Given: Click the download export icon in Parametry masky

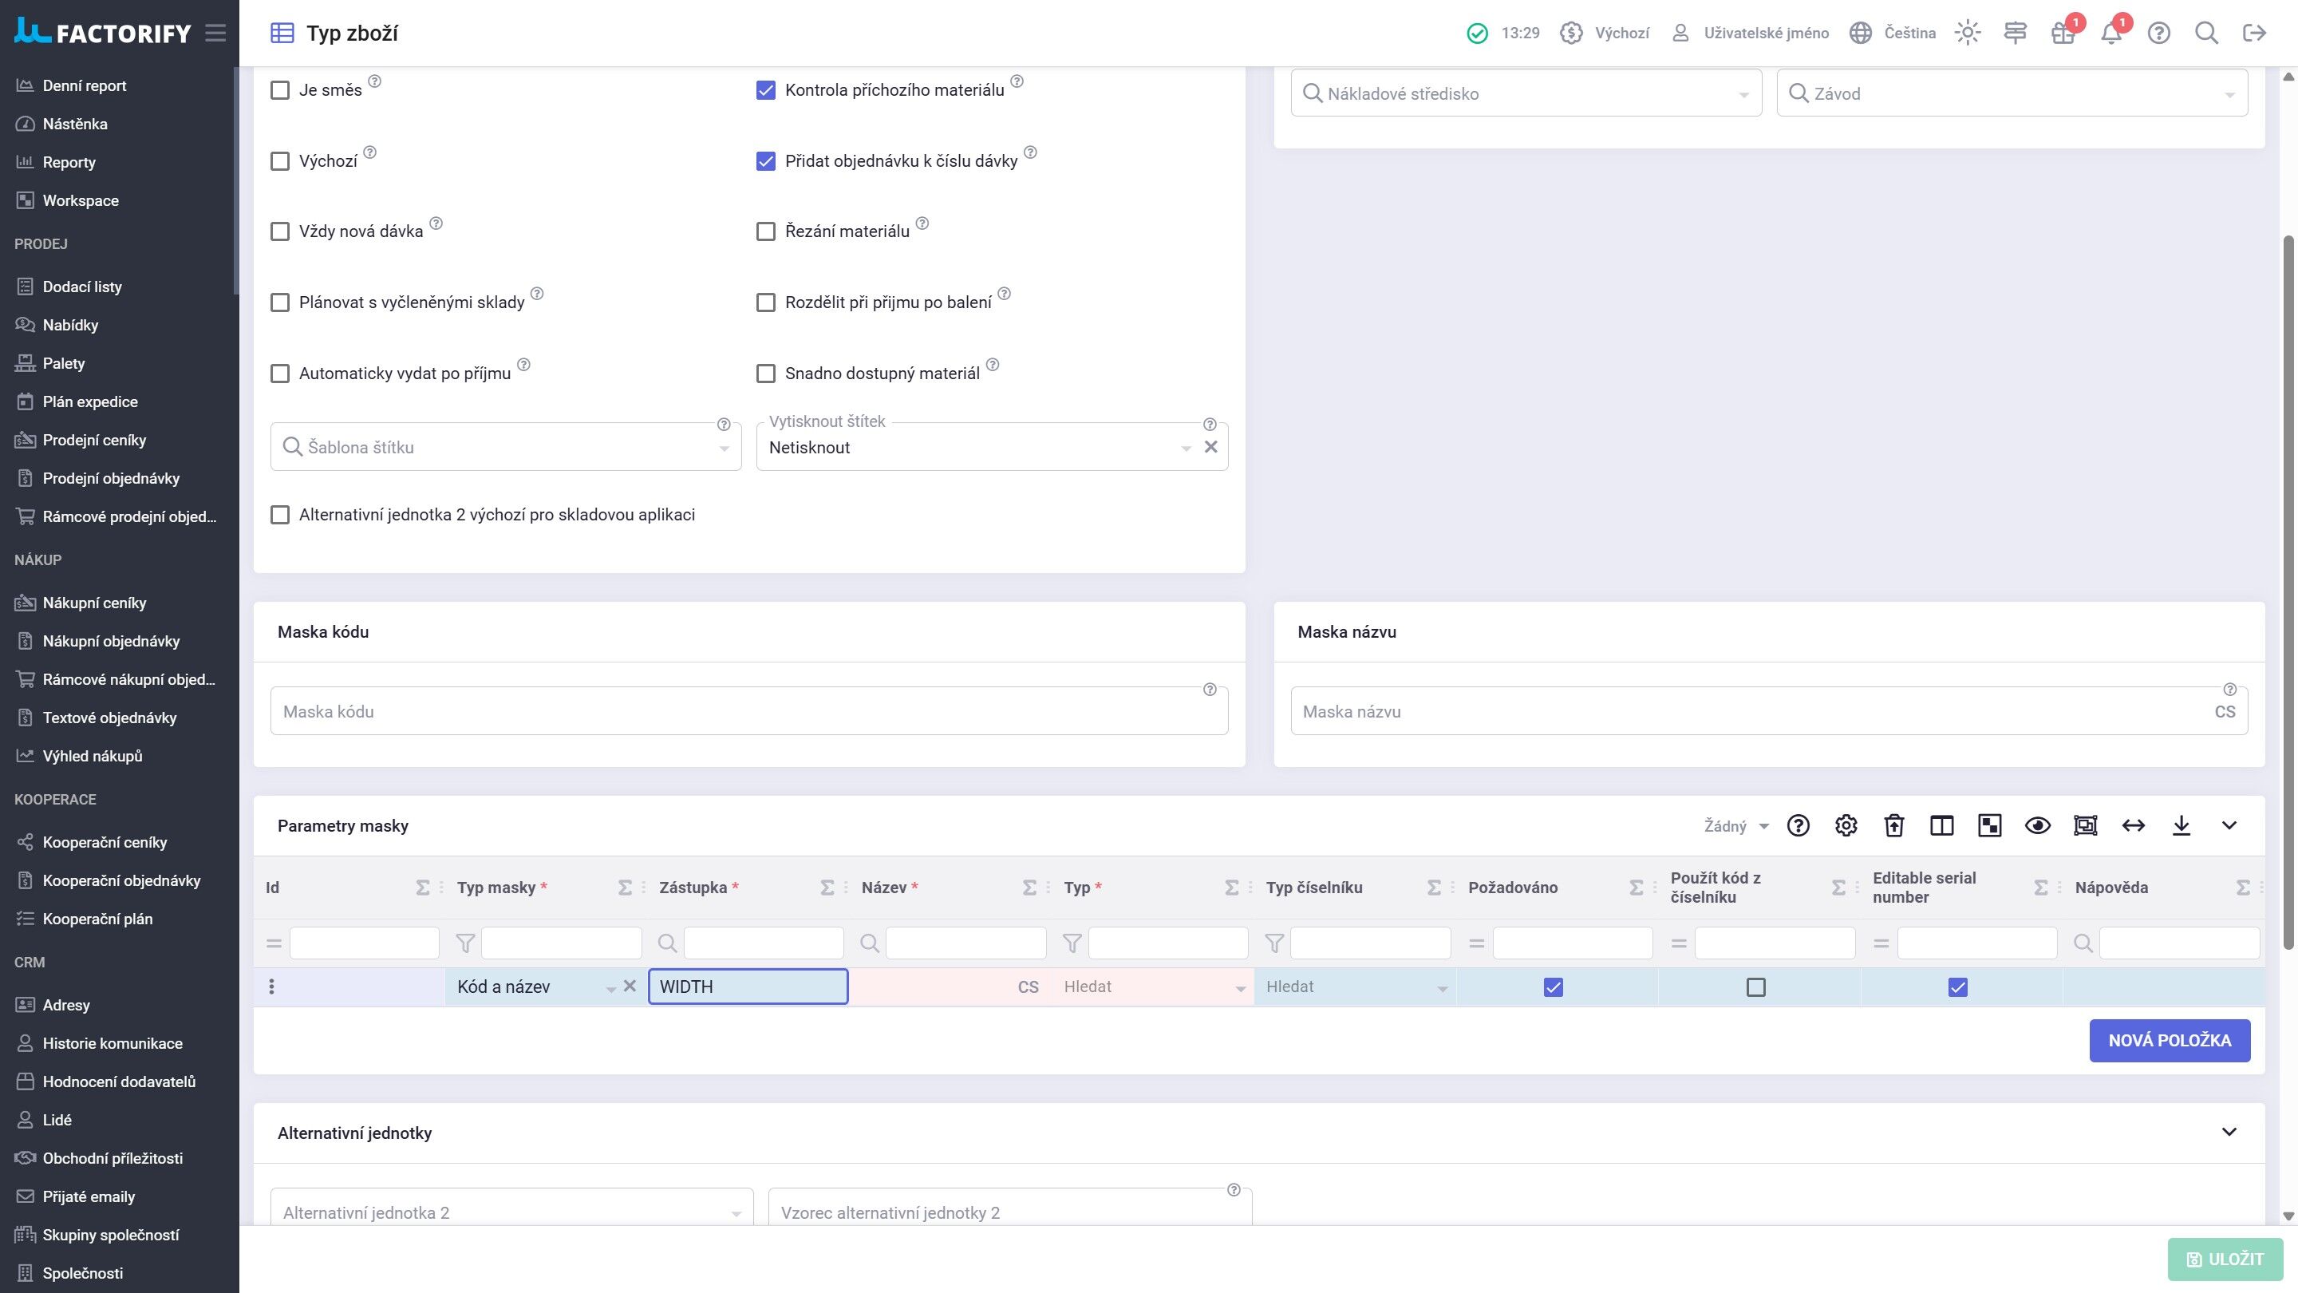Looking at the screenshot, I should [x=2182, y=825].
